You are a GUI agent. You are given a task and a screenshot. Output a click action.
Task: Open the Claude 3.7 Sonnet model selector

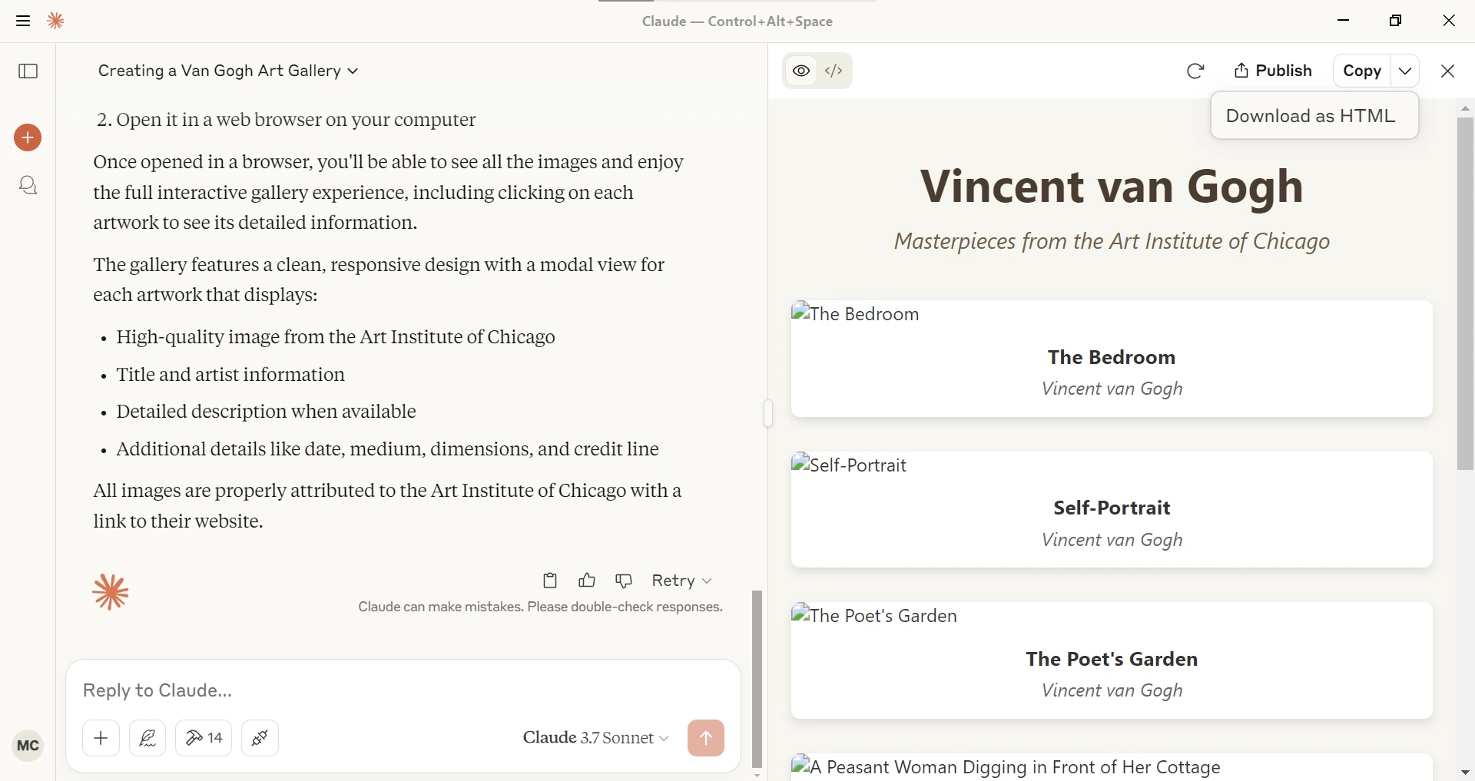click(595, 738)
